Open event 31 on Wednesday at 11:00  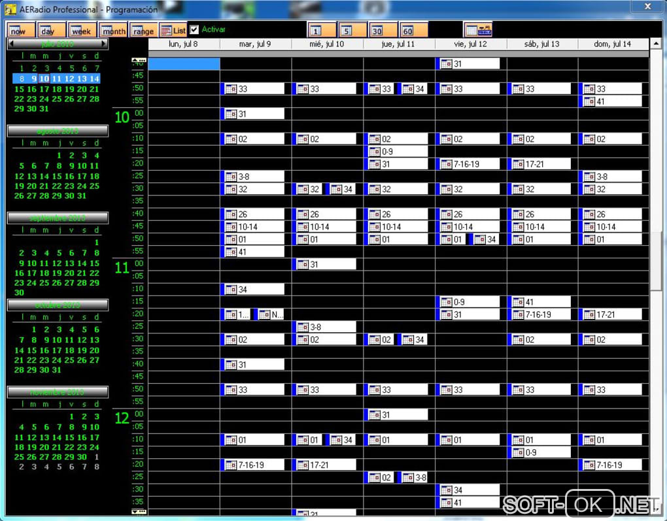(324, 265)
